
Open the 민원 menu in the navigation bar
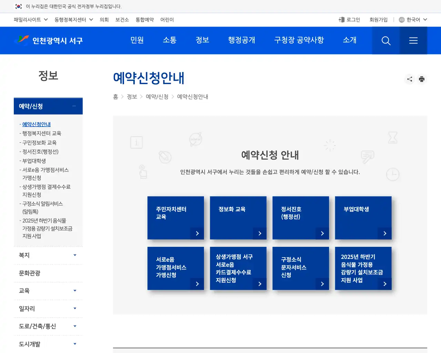[x=137, y=40]
